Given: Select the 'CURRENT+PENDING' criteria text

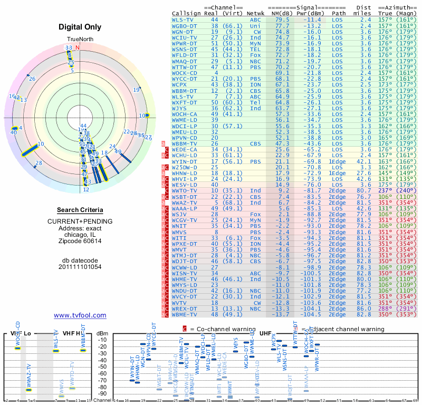Looking at the screenshot, I should [80, 221].
